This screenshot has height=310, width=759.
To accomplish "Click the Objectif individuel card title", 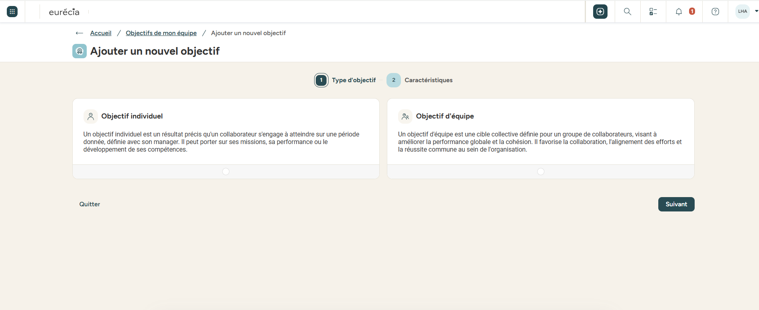I will coord(132,116).
